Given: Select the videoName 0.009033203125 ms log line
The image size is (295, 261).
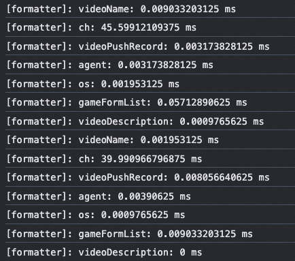Looking at the screenshot, I should (x=121, y=9).
